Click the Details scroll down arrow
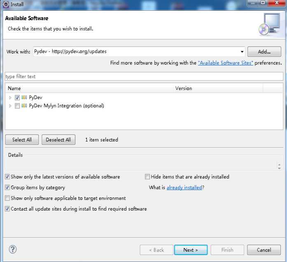287x262 pixels. pos(279,168)
